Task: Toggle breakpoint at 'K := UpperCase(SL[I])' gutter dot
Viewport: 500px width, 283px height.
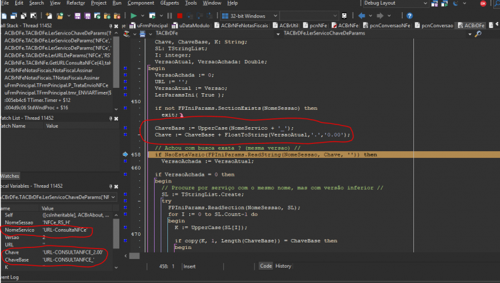Action: [125, 227]
